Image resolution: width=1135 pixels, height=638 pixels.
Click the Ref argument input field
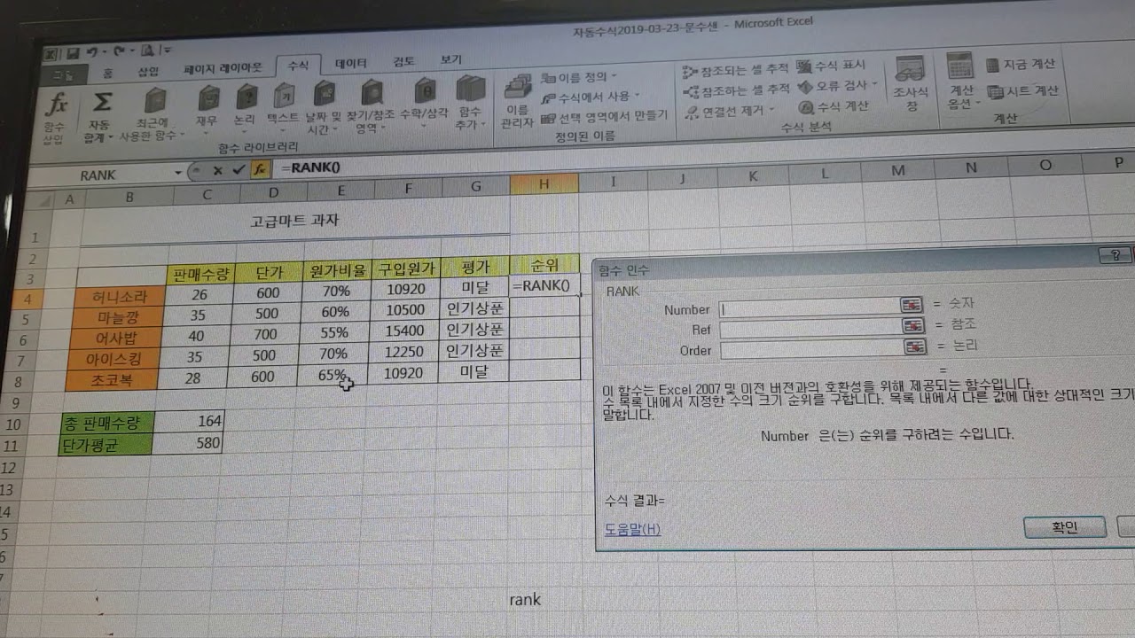pyautogui.click(x=810, y=330)
